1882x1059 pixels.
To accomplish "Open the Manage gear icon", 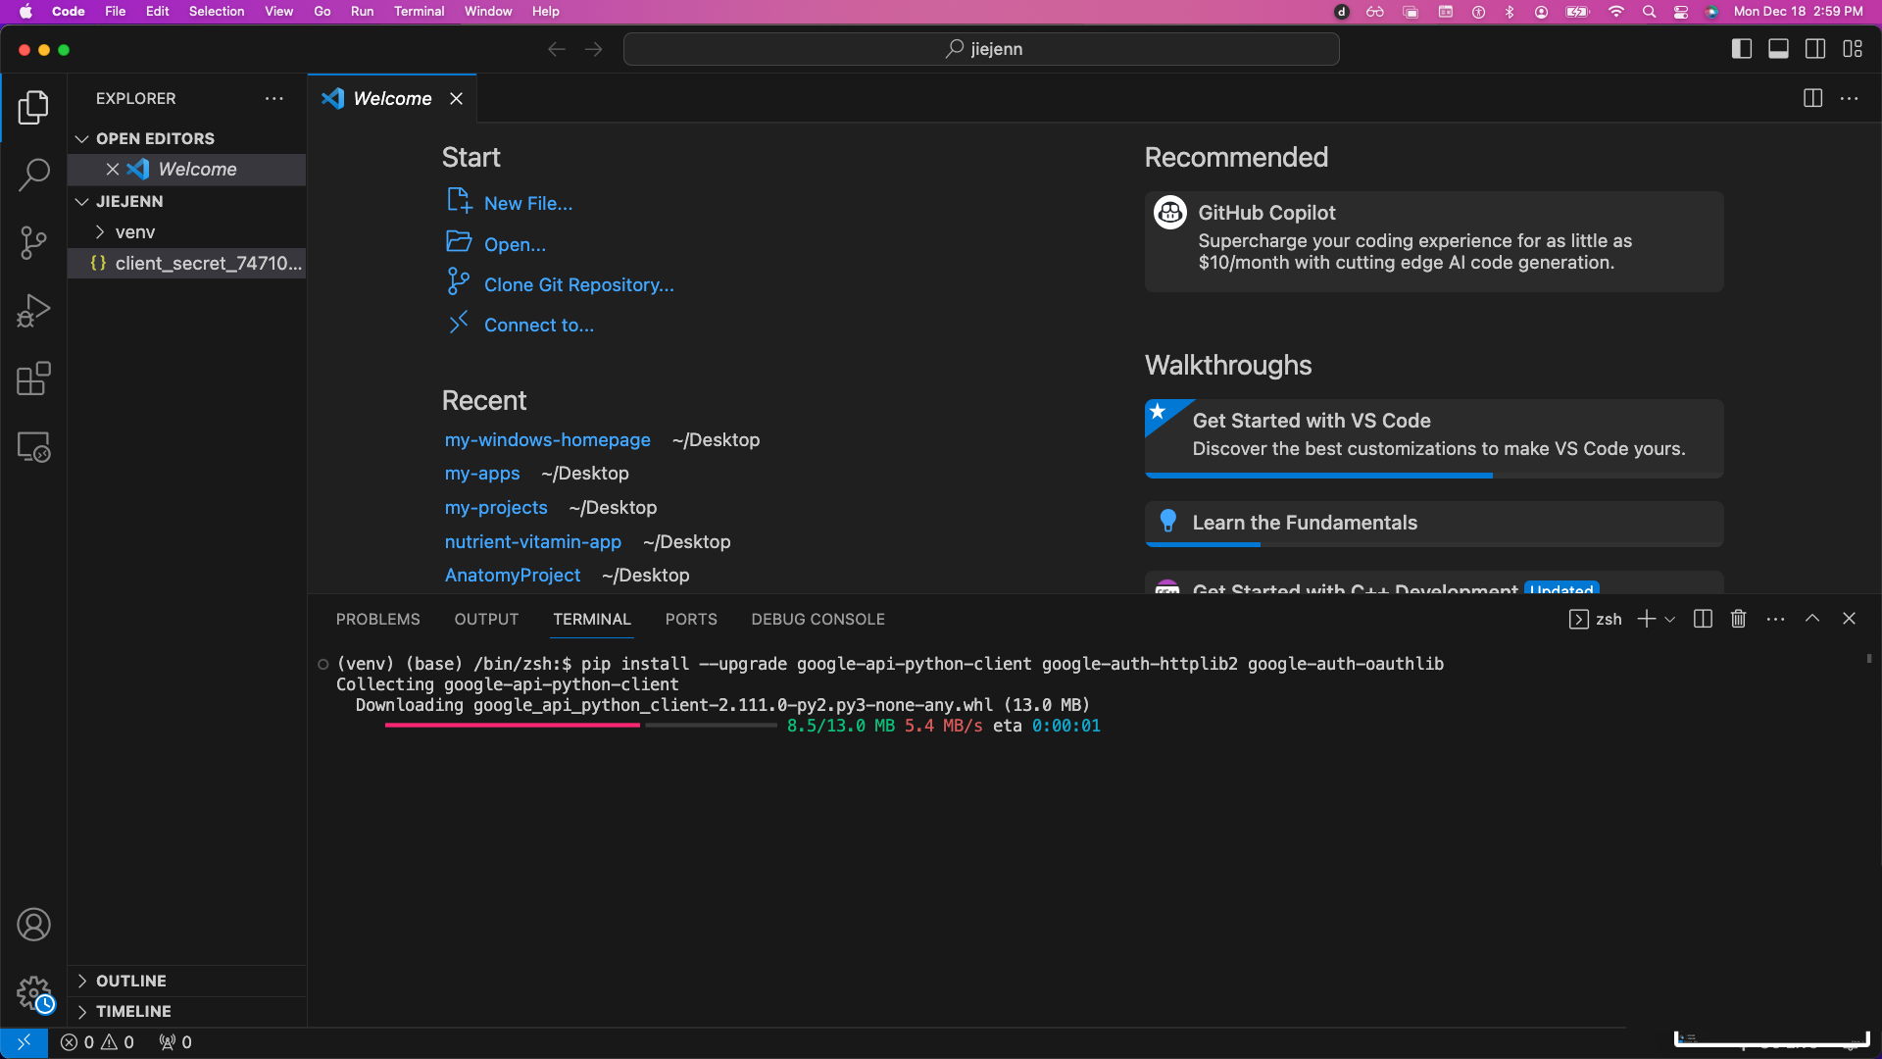I will [33, 992].
